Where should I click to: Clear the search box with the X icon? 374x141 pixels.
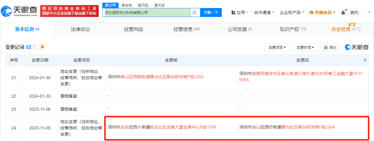pos(194,12)
